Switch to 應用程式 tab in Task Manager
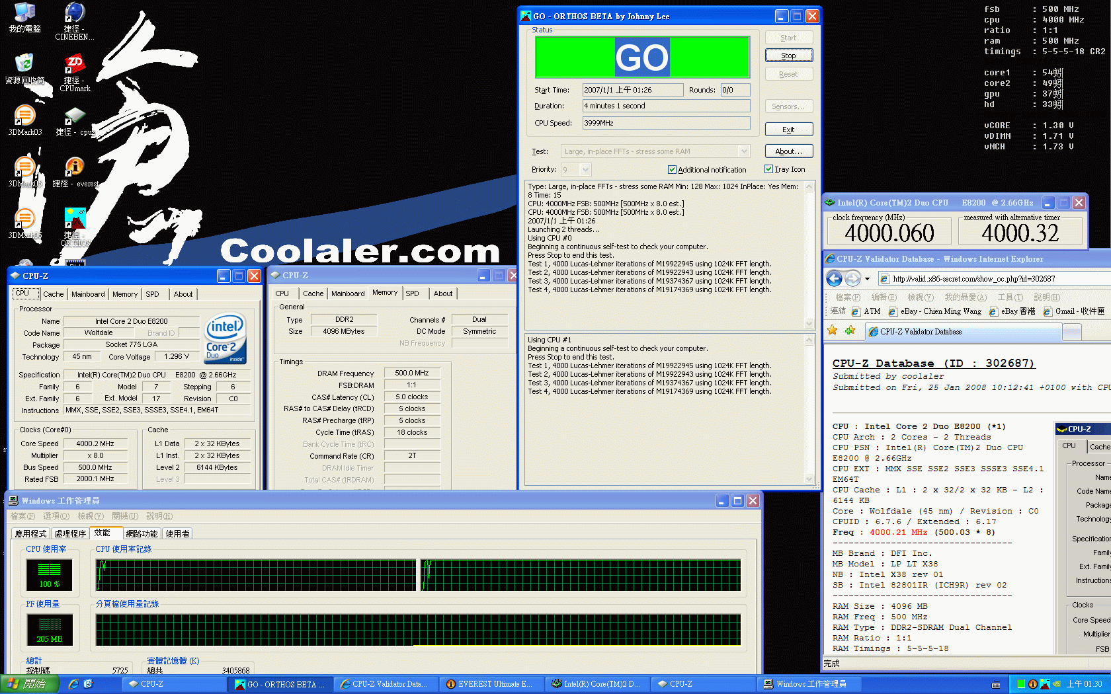The height and width of the screenshot is (694, 1111). click(x=31, y=533)
